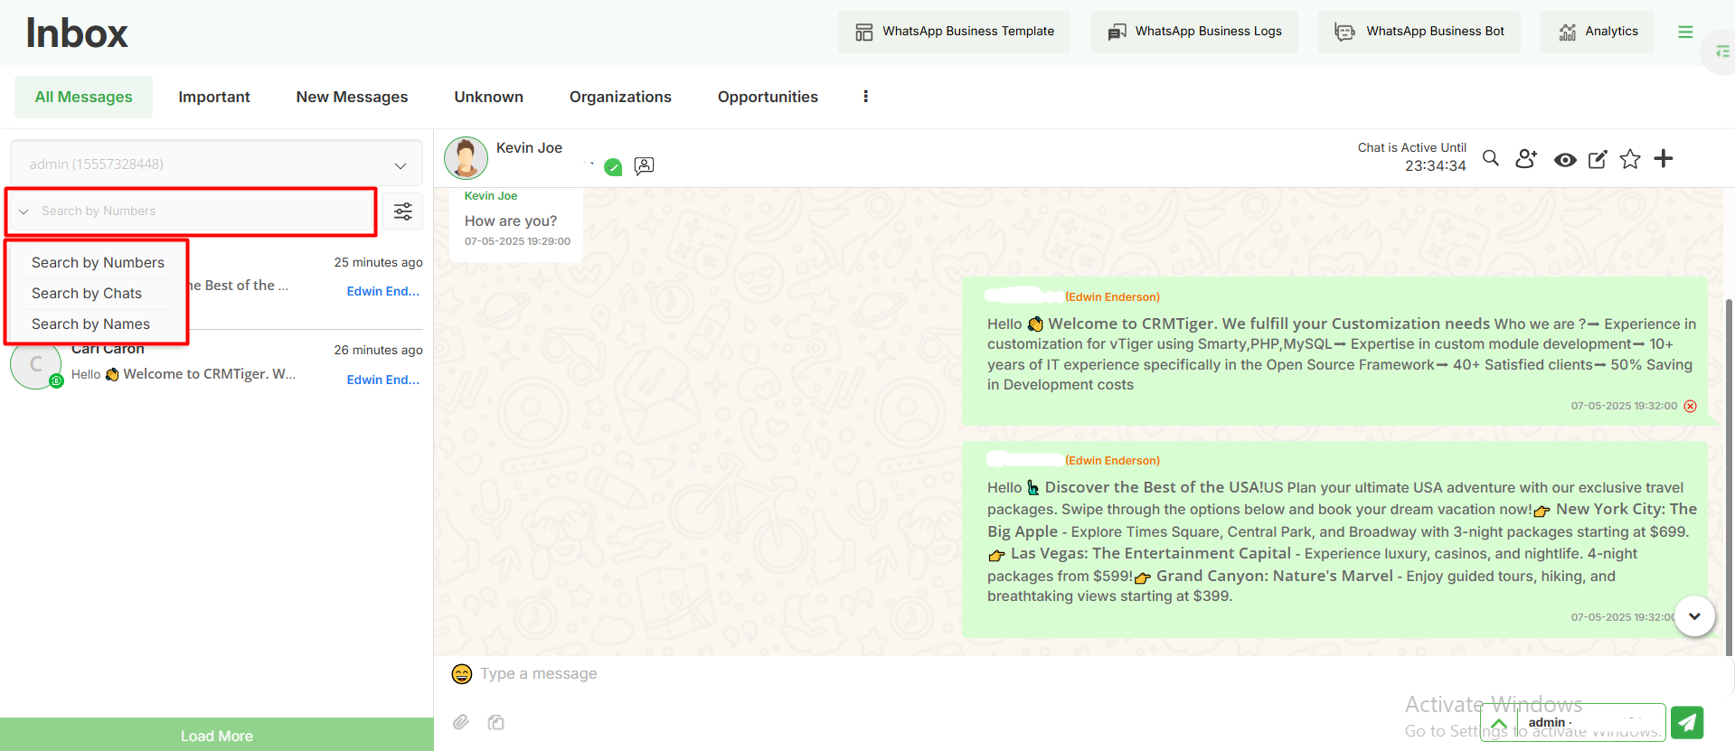Switch to Important tab
The width and height of the screenshot is (1735, 751).
coord(214,97)
